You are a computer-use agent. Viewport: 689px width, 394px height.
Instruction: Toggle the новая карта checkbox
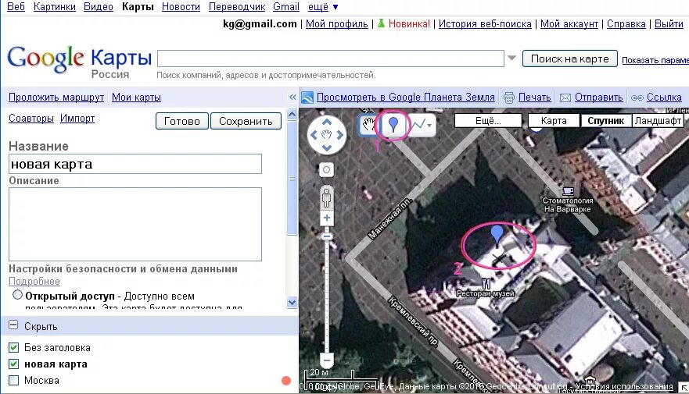click(x=13, y=364)
